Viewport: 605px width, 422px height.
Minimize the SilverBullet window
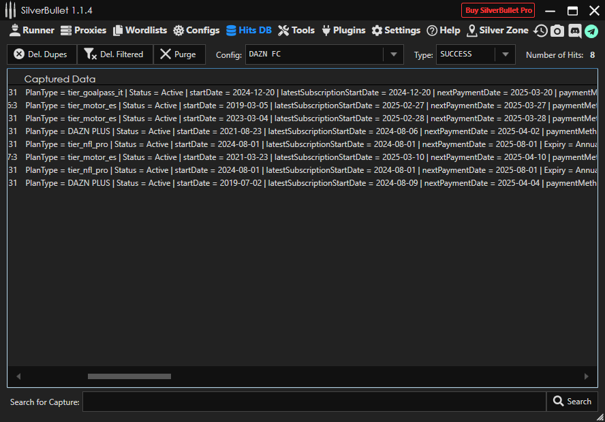[x=550, y=10]
